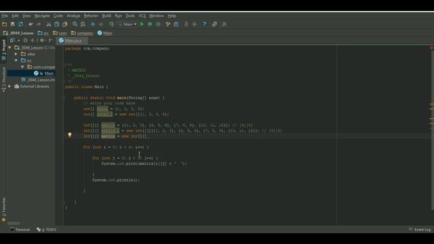Close the Main.java editor tab
This screenshot has width=434, height=244.
tap(85, 41)
